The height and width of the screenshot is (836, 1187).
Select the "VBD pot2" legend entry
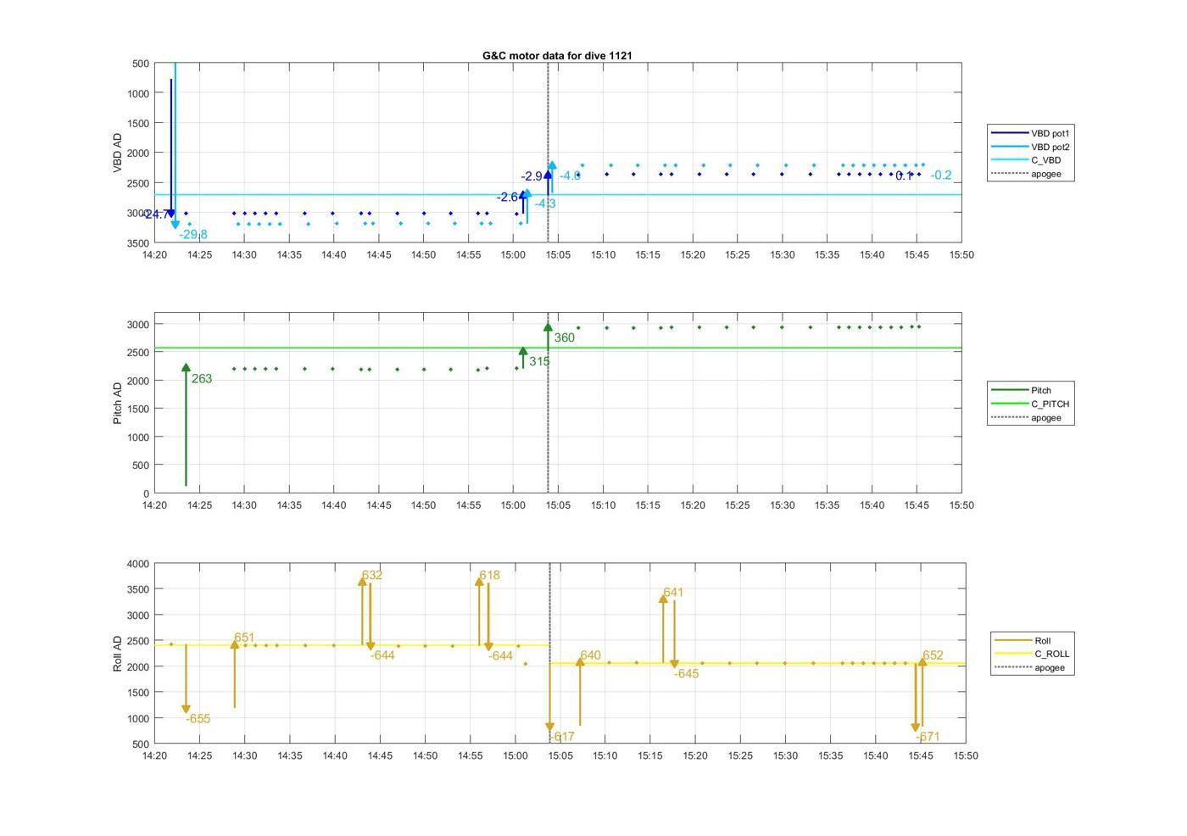1031,147
